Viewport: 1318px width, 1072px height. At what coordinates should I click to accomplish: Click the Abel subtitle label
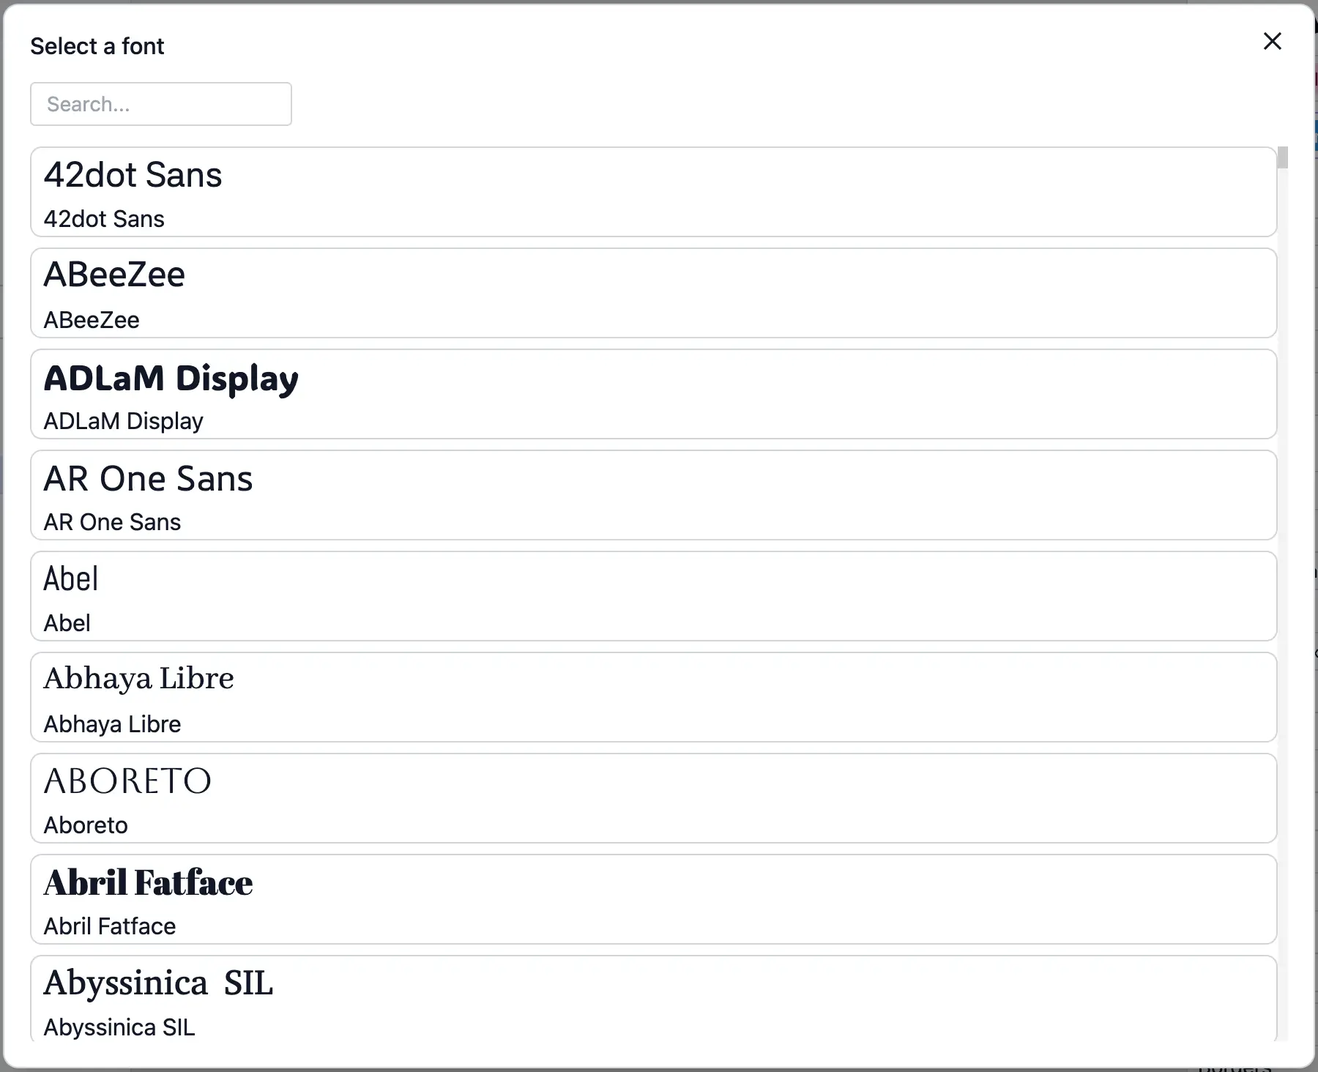click(67, 622)
